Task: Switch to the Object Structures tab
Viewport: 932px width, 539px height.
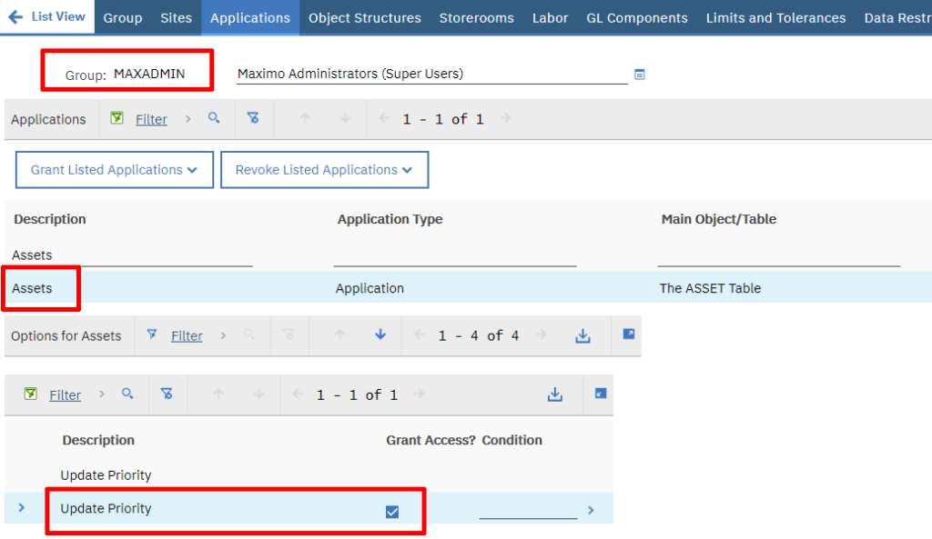Action: click(364, 18)
